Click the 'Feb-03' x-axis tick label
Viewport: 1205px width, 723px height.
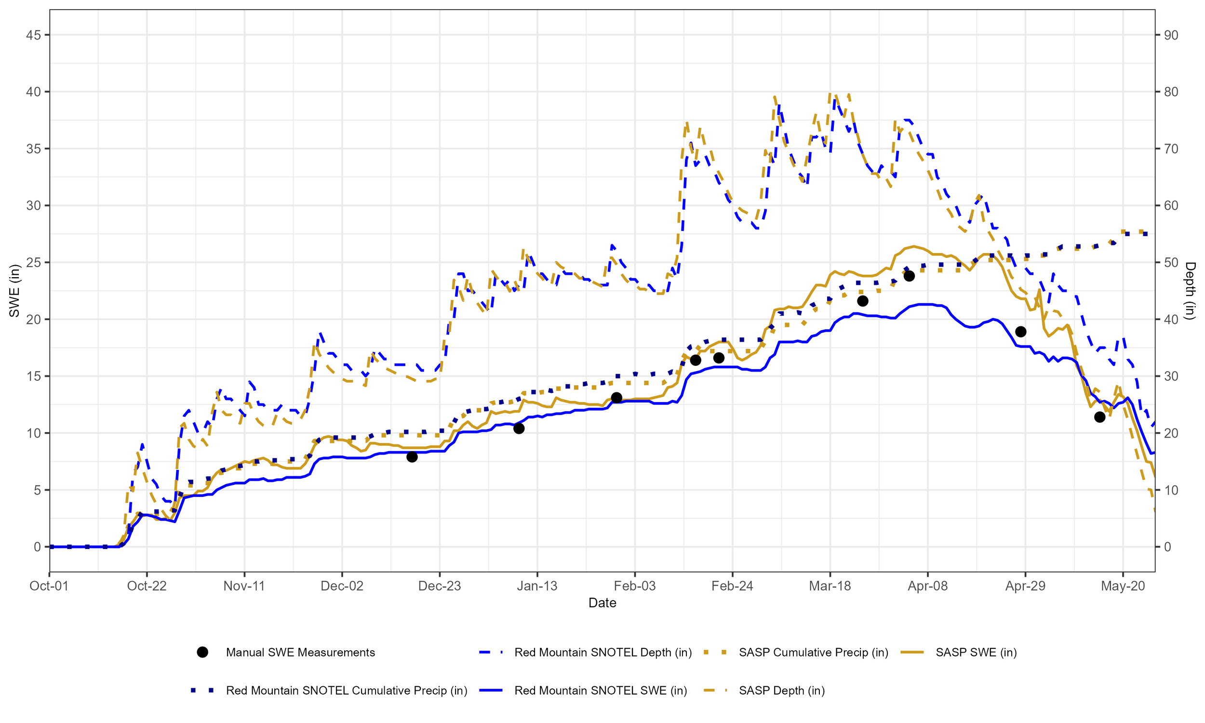(x=635, y=586)
